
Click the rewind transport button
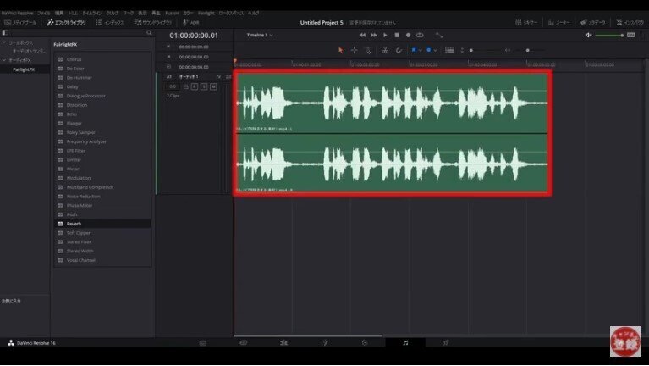point(362,36)
